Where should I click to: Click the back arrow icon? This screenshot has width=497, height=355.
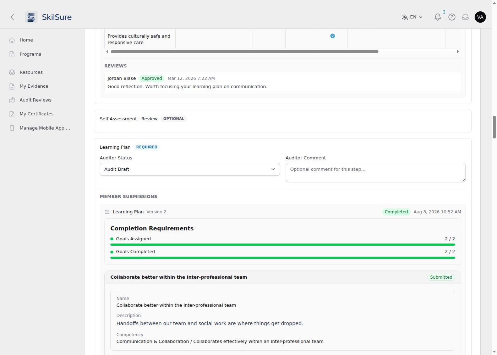click(x=12, y=17)
